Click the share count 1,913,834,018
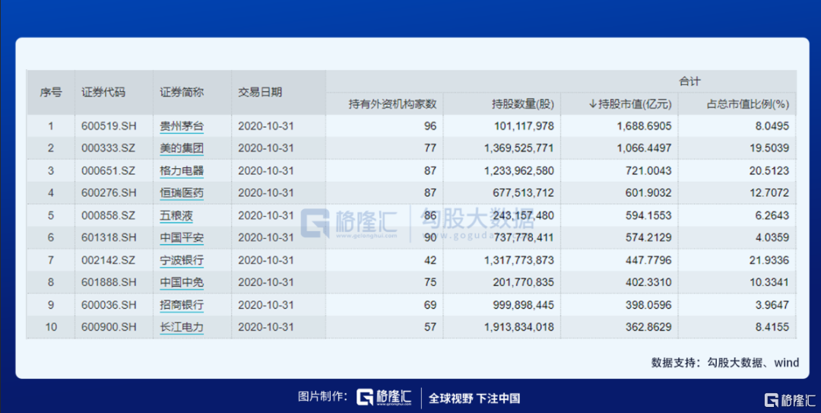The height and width of the screenshot is (413, 821). (x=519, y=327)
